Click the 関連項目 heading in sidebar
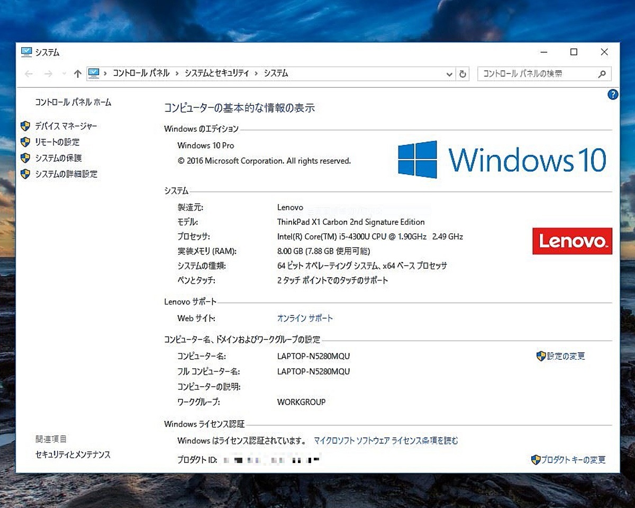The width and height of the screenshot is (635, 508). tap(51, 439)
